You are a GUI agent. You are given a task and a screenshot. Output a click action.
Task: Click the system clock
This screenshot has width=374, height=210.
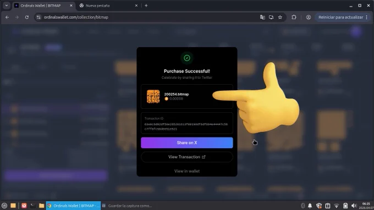366,206
